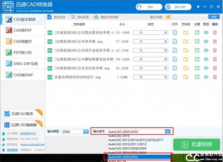Delete 红木圆光靠背扶手椅 file from list

point(215,33)
